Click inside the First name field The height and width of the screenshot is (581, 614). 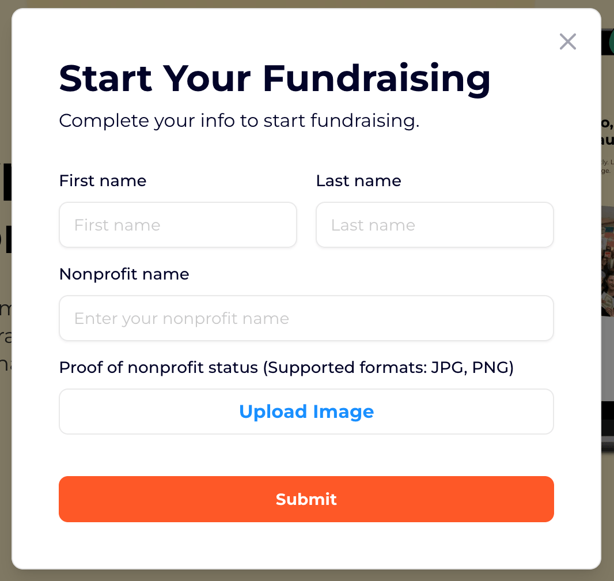[177, 225]
